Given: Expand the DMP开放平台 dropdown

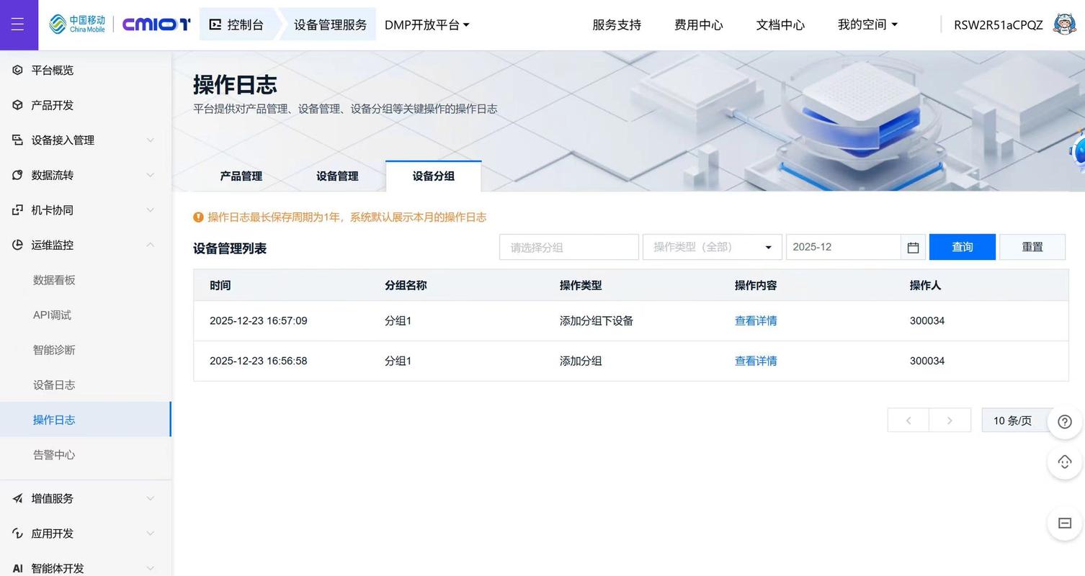Looking at the screenshot, I should pyautogui.click(x=427, y=24).
